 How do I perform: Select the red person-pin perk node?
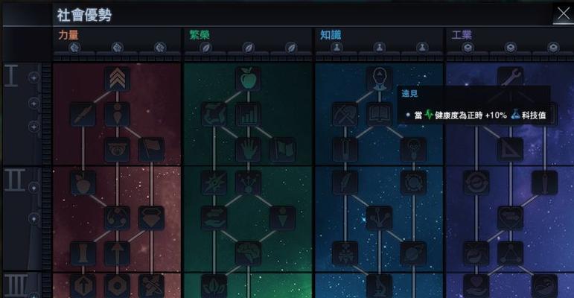(117, 115)
